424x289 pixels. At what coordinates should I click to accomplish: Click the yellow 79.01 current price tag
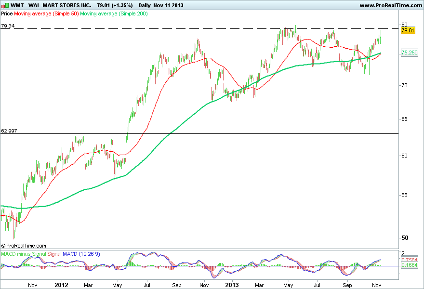408,30
